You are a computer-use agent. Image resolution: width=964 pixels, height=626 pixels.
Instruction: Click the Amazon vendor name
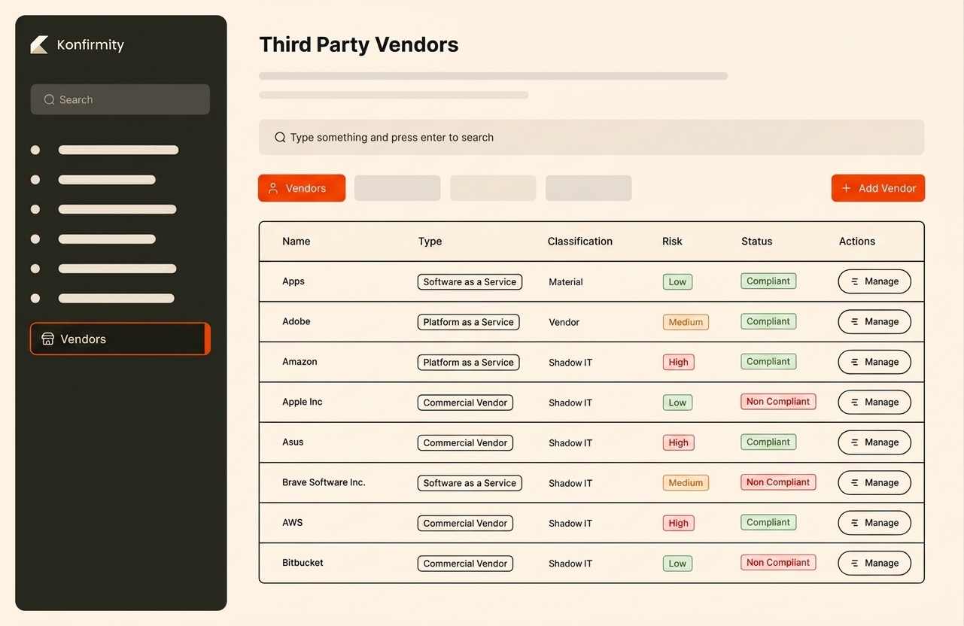coord(300,362)
